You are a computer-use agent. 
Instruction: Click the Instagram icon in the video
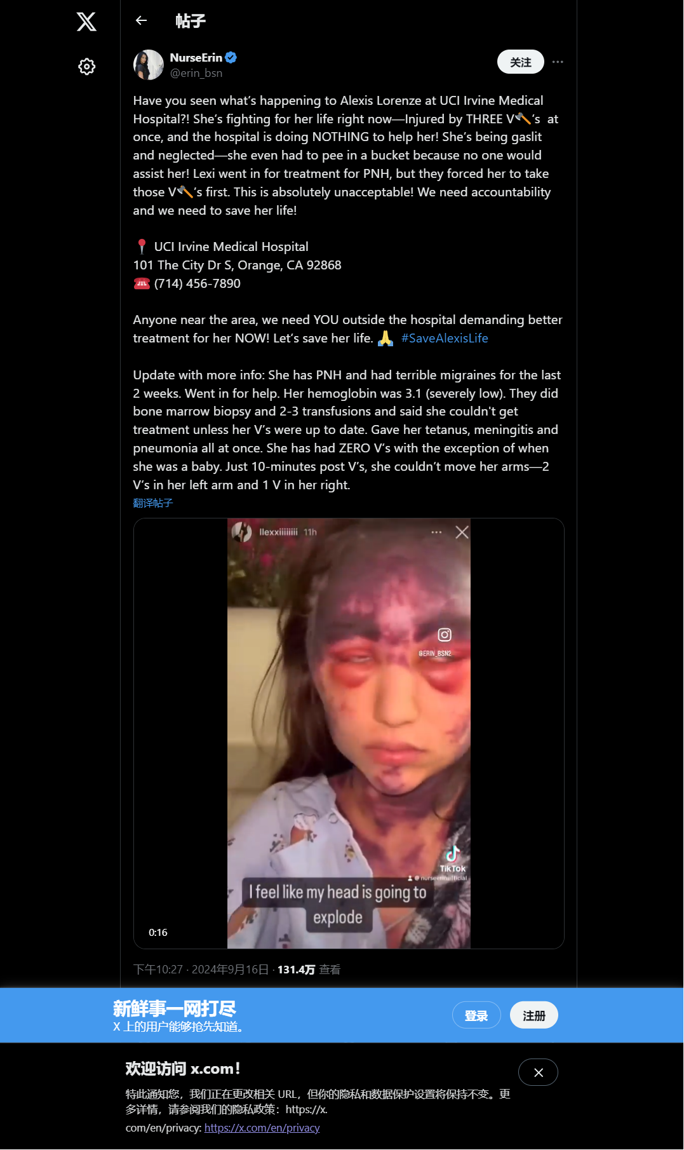(445, 635)
